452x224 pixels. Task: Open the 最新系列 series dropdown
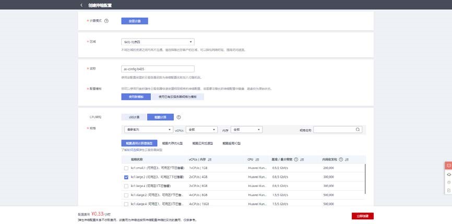[x=149, y=130]
